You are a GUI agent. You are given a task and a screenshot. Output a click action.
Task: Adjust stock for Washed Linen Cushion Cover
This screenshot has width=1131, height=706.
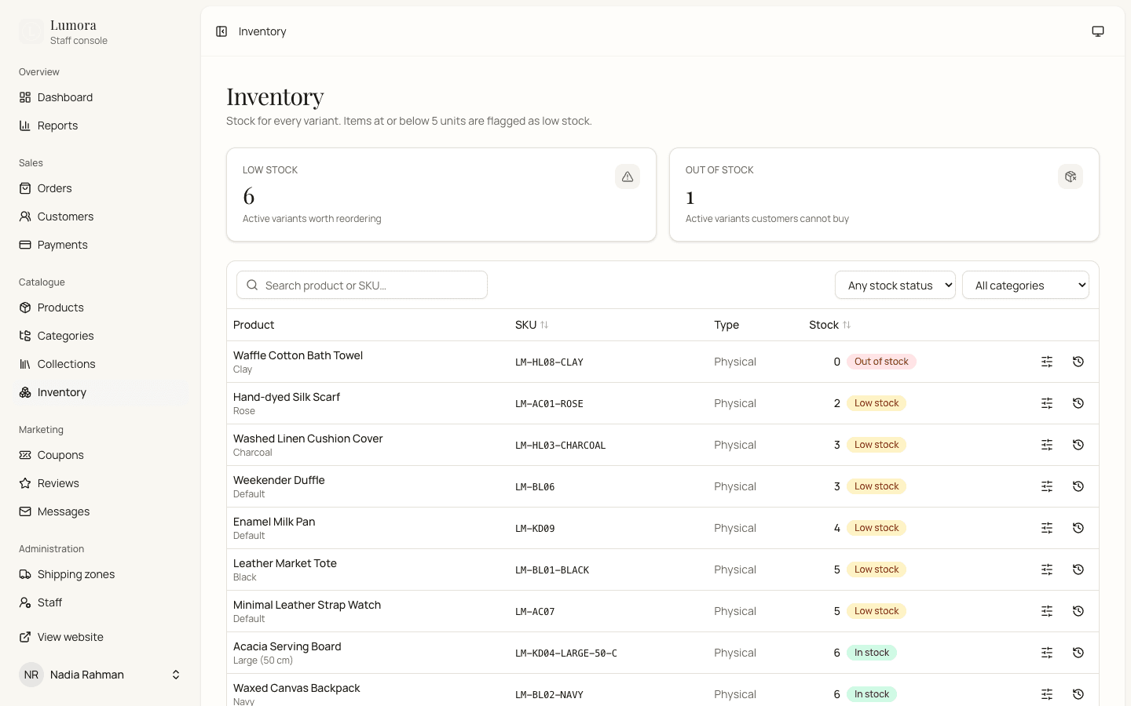1047,445
